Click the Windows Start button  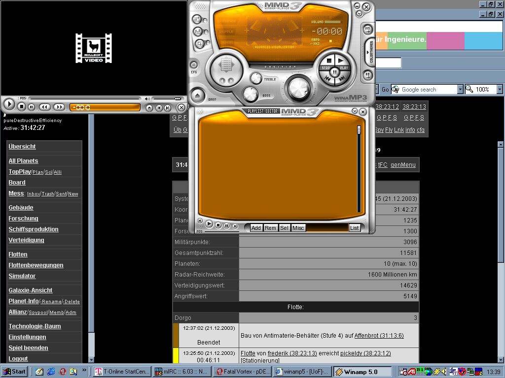[14, 372]
